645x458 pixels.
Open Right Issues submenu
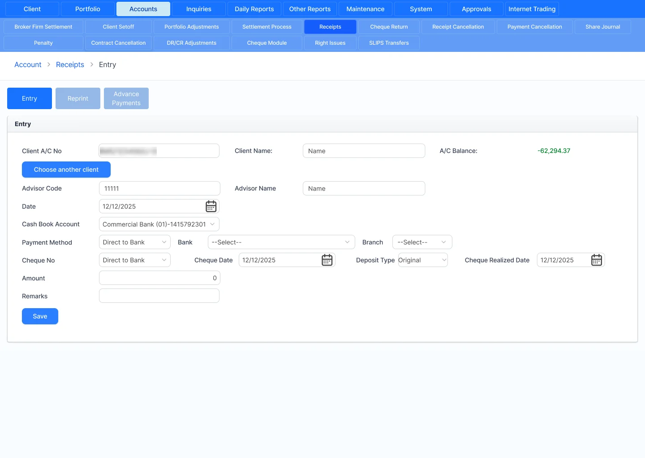point(330,43)
